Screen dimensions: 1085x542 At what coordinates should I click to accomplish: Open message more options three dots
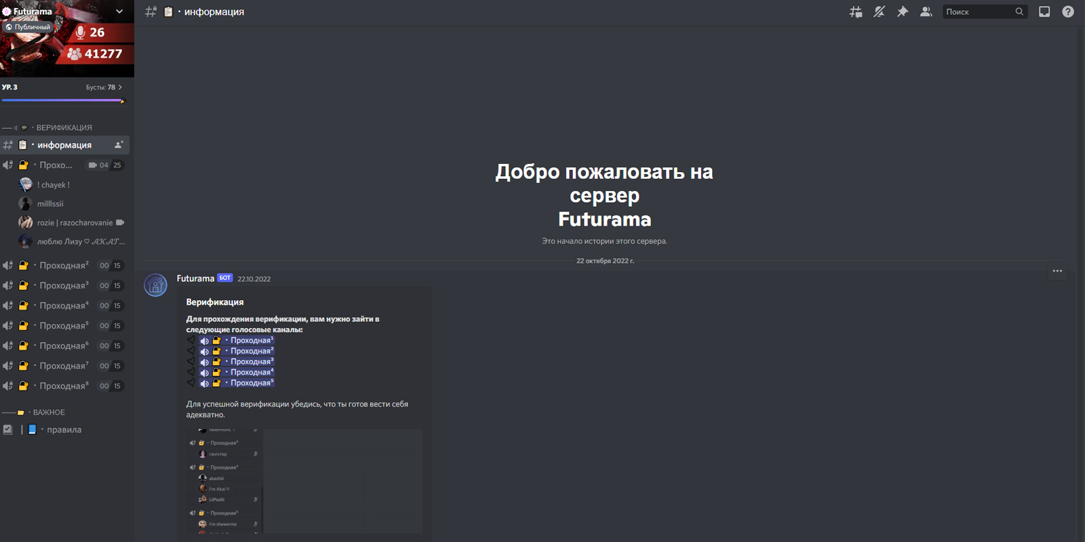(1057, 271)
